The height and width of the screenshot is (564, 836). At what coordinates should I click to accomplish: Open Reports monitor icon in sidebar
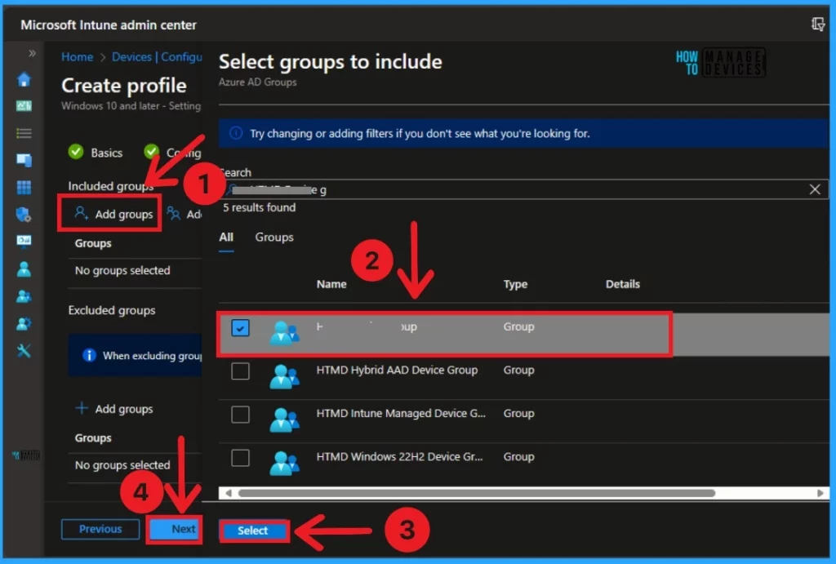[x=24, y=242]
